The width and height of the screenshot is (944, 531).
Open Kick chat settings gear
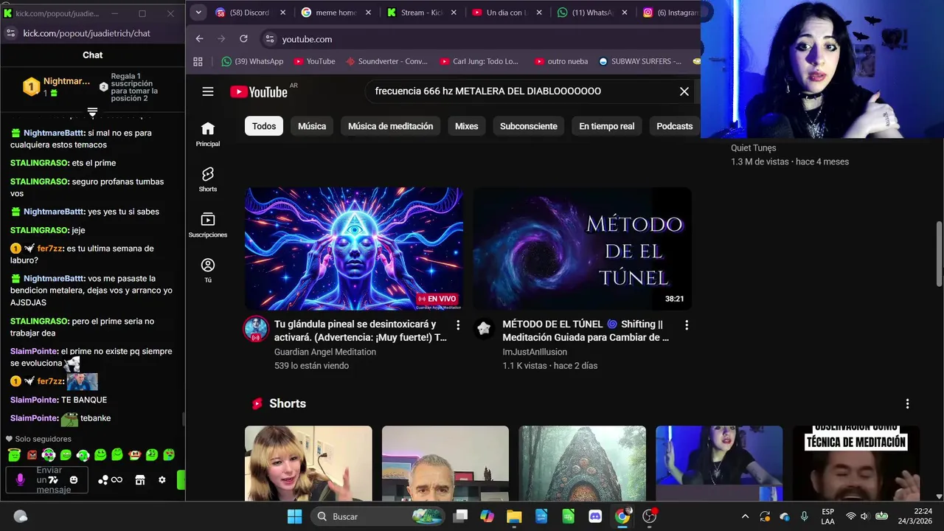162,480
